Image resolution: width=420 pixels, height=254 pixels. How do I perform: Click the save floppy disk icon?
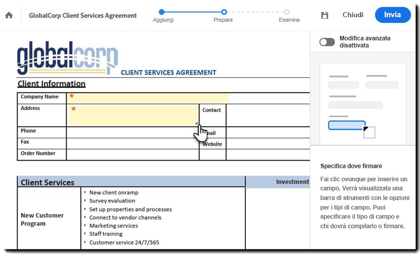(x=325, y=15)
